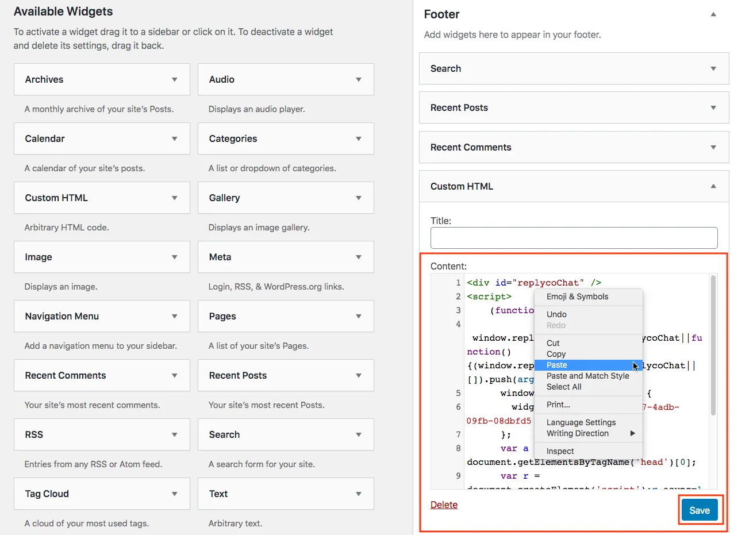This screenshot has height=535, width=734.
Task: Click the code editor scrollbar
Action: [x=713, y=345]
